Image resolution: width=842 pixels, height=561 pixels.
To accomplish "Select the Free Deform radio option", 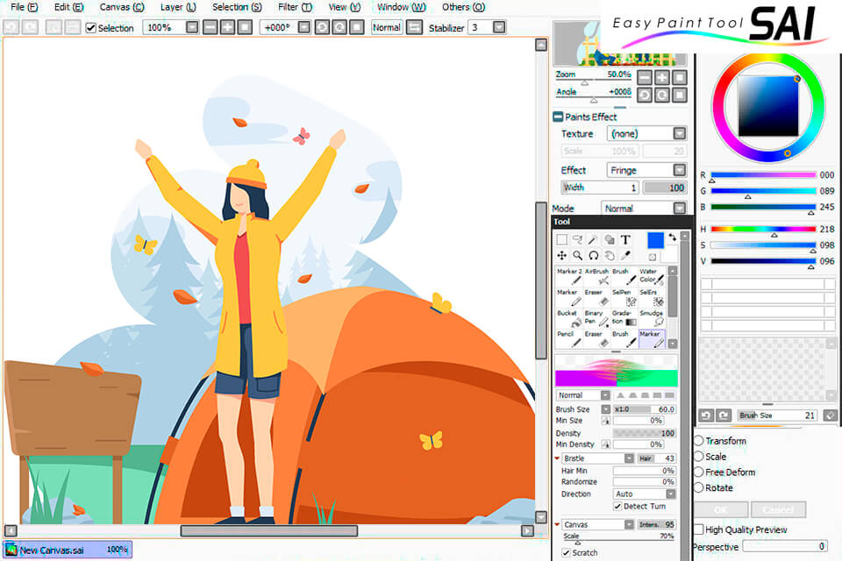I will [x=699, y=472].
